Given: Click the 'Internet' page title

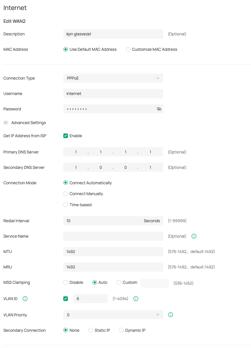Looking at the screenshot, I should 15,8.
